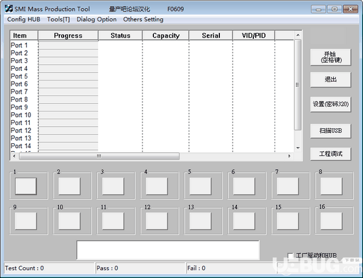Select port slot 3 square button

pos(113,186)
